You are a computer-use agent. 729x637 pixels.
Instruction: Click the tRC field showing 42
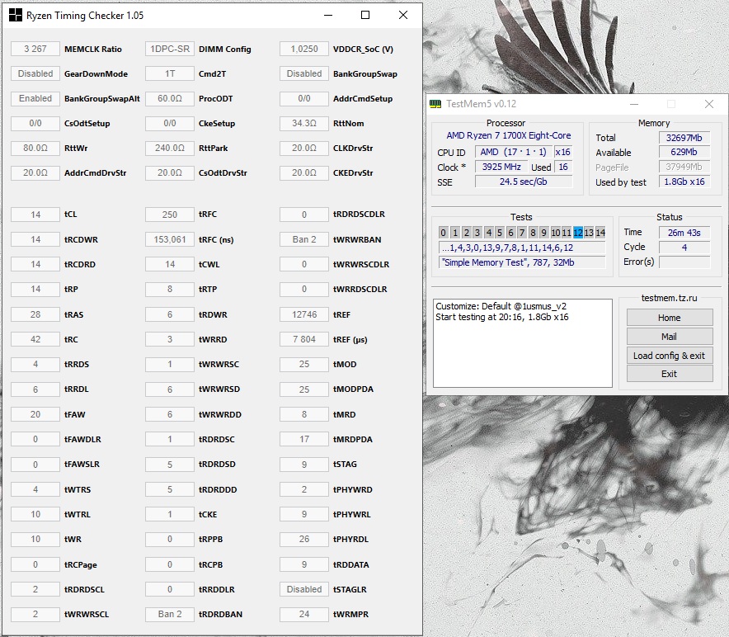point(35,339)
